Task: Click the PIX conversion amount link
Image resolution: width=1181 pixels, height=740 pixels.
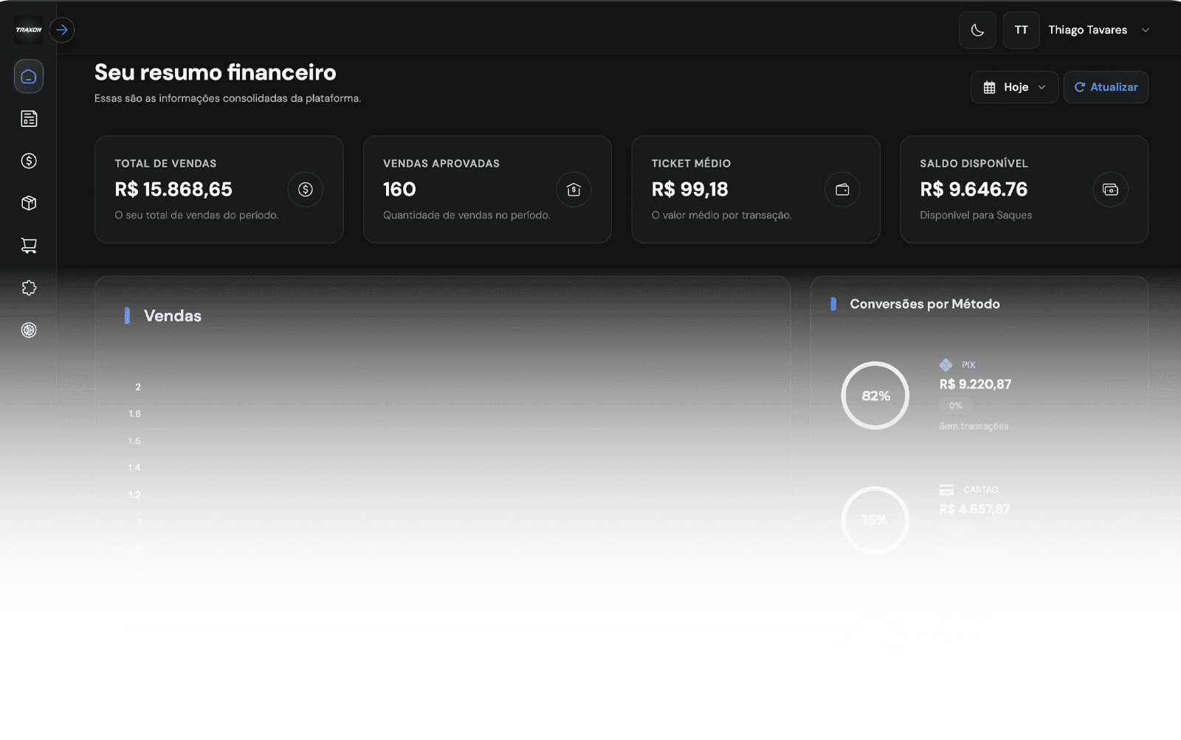Action: tap(975, 384)
